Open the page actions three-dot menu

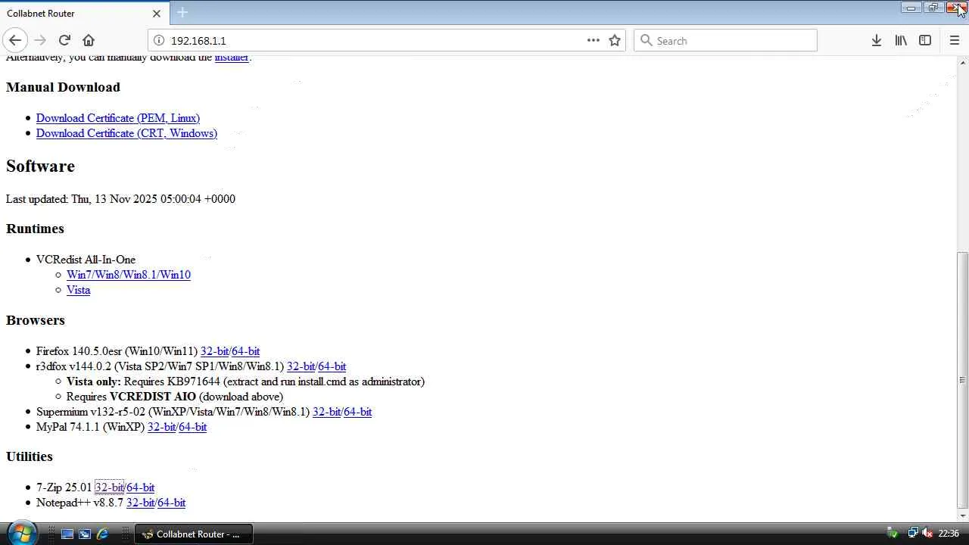click(x=593, y=40)
